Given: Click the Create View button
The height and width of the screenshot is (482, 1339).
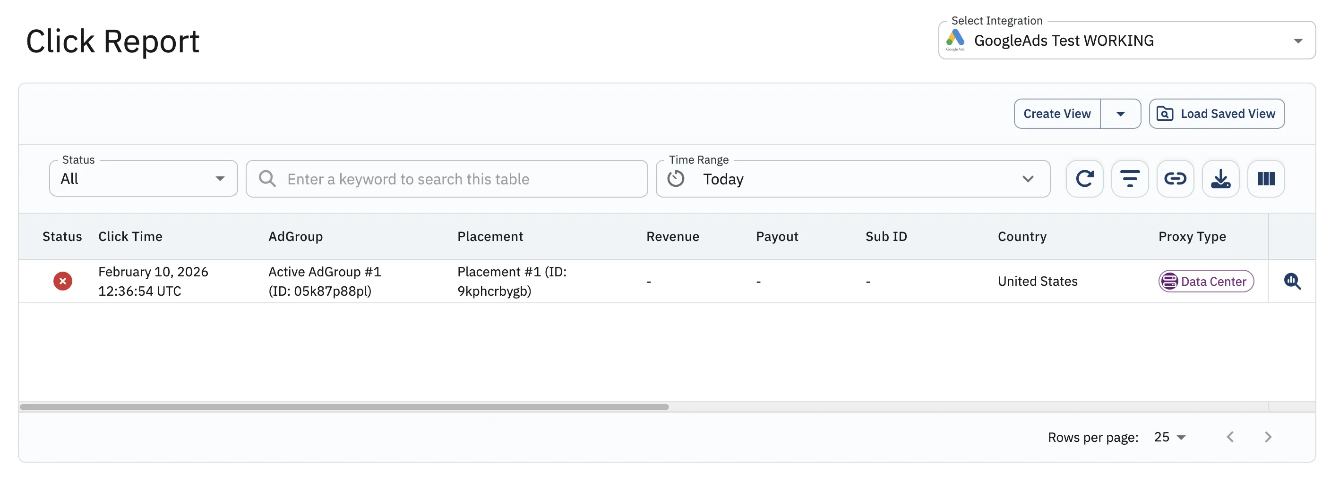Looking at the screenshot, I should pos(1057,114).
